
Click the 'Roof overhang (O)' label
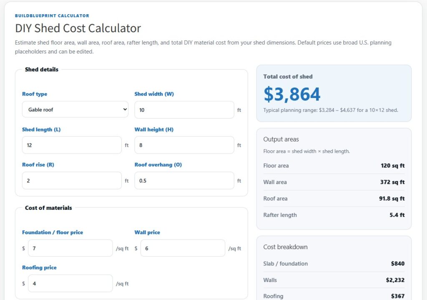click(x=158, y=164)
